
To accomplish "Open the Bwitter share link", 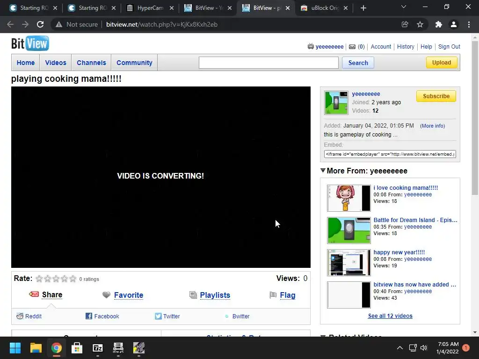I will pos(241,316).
